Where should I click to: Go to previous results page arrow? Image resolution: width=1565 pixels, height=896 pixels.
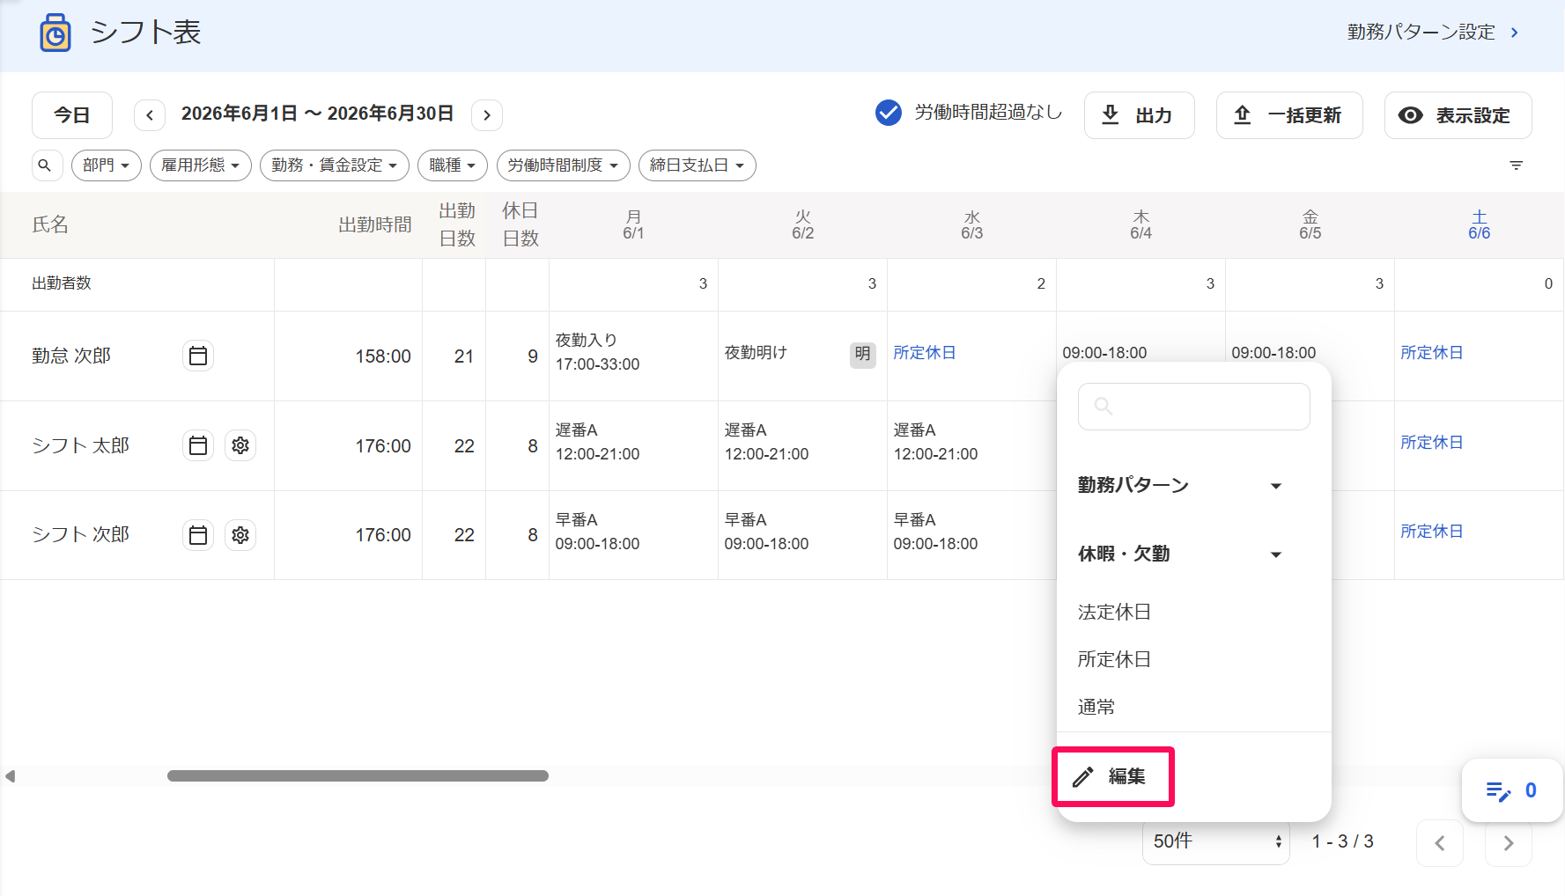coord(1440,843)
